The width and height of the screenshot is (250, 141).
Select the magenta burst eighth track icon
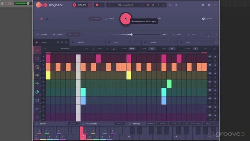tap(37, 117)
